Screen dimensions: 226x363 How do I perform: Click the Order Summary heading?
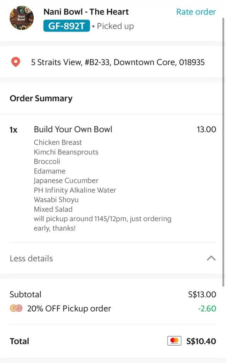tap(41, 98)
